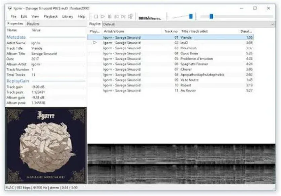Select track 07 Cheval
The width and height of the screenshot is (281, 196).
pyautogui.click(x=170, y=69)
